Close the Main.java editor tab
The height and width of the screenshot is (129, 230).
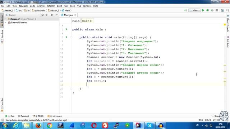[x=75, y=15]
